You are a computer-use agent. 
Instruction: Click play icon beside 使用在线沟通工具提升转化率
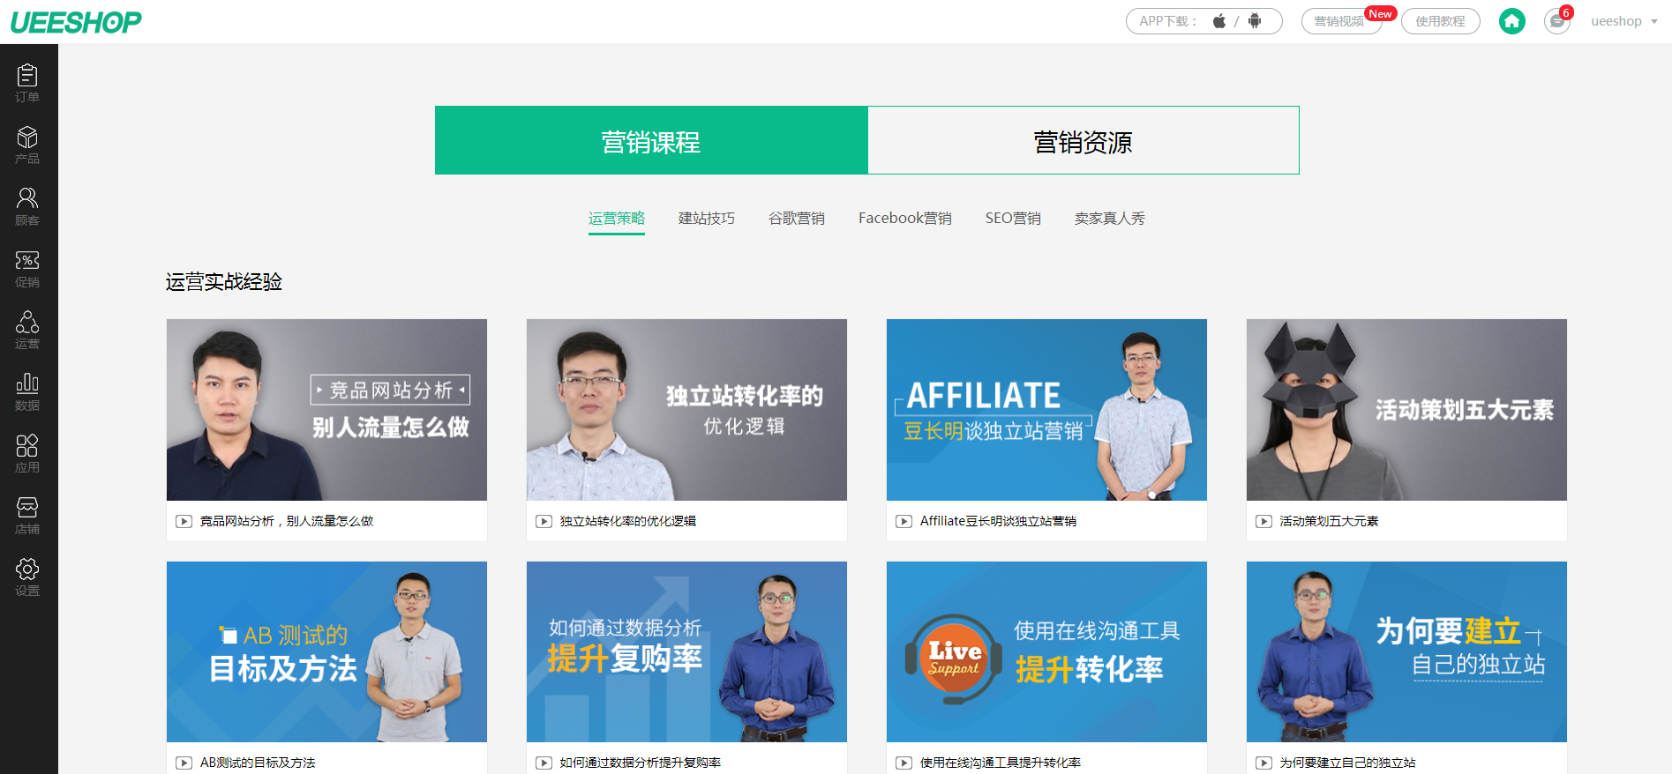(904, 763)
